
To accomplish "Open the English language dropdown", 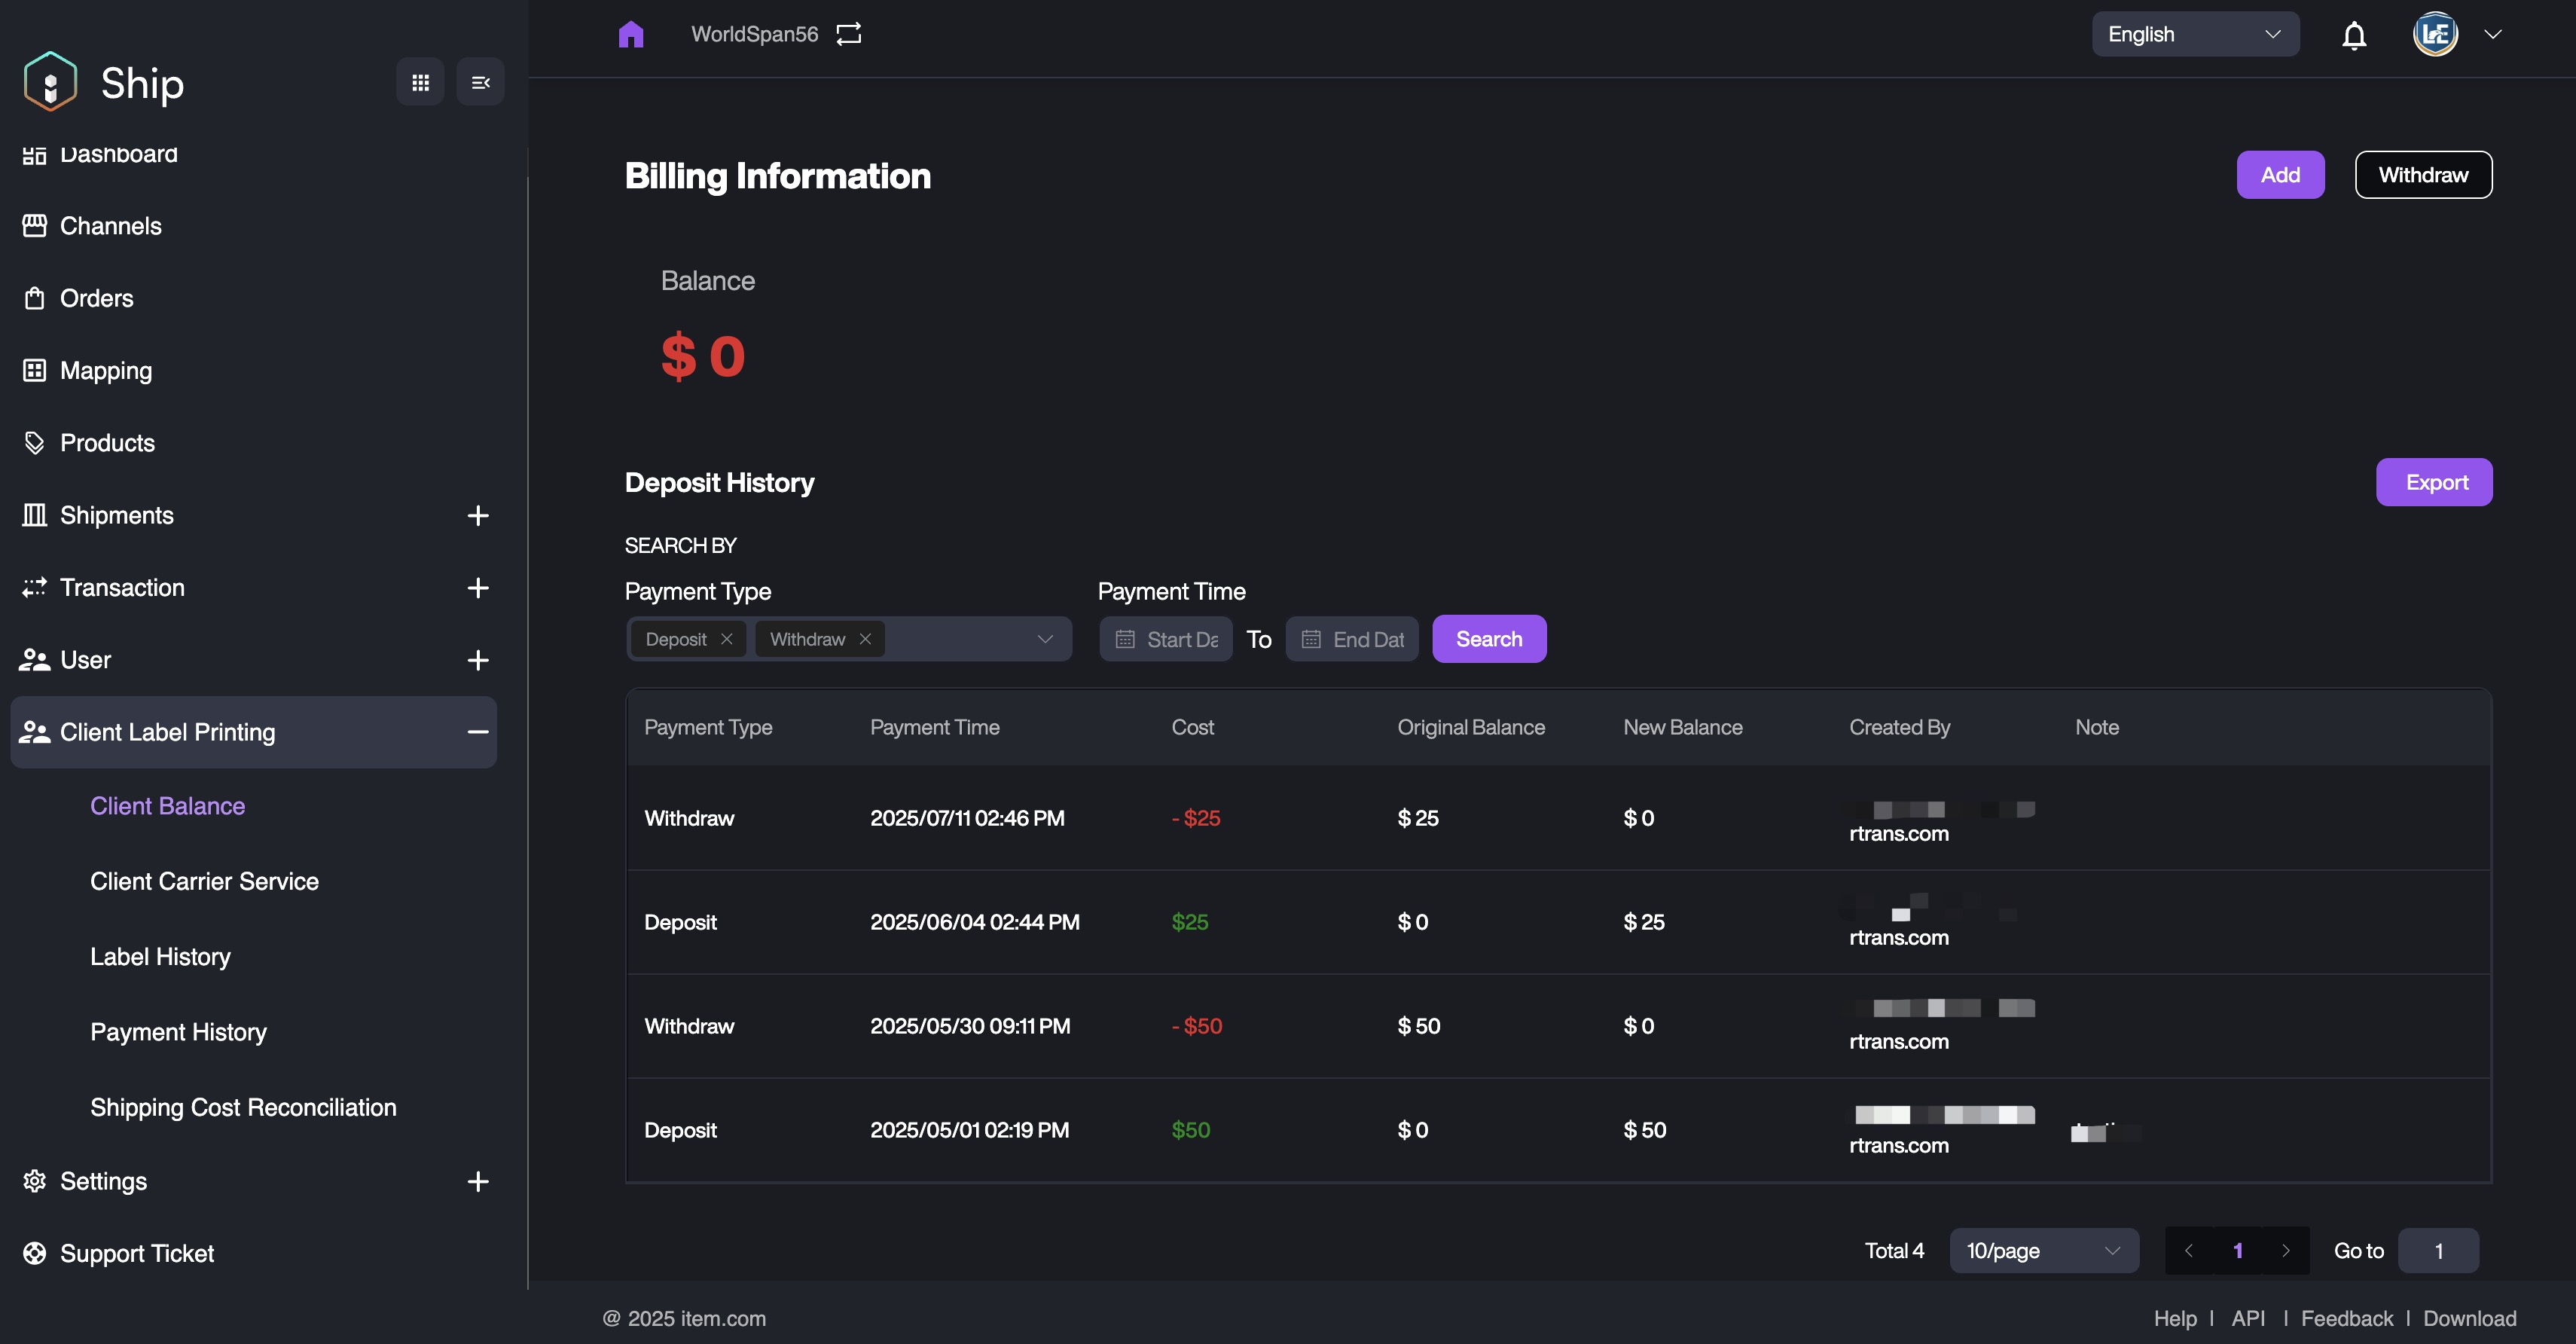I will 2195,34.
